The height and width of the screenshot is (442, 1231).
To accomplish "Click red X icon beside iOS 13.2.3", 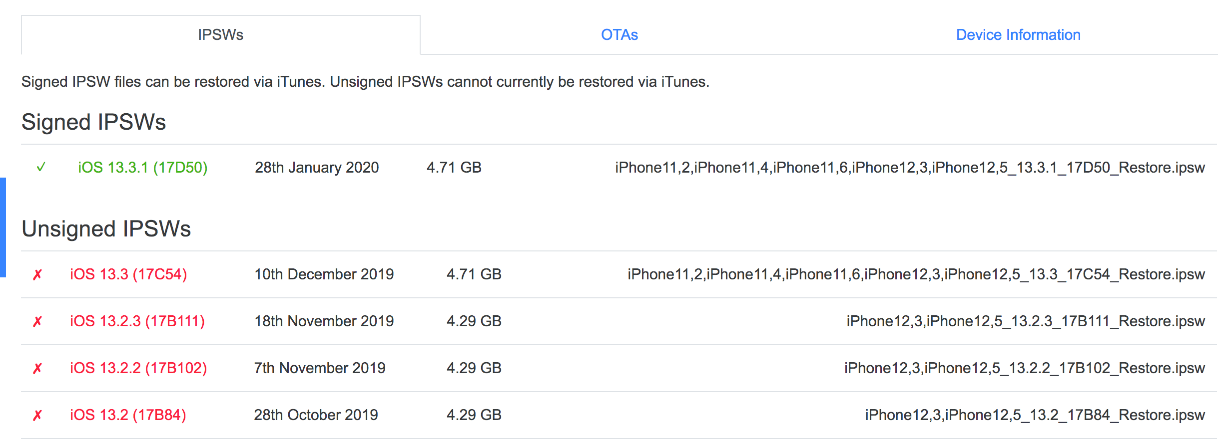I will pos(37,321).
